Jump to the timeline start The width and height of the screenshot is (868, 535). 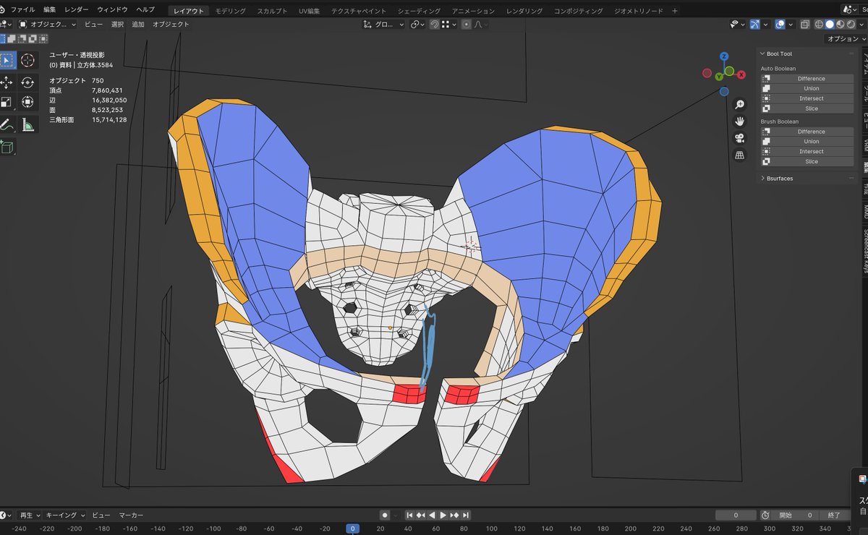pos(409,515)
